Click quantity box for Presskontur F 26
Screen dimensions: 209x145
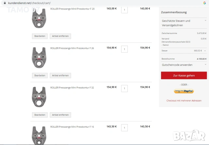[124, 49]
